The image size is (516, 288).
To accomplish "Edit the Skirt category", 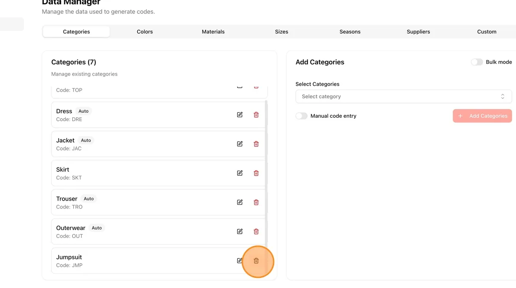I will [x=240, y=173].
